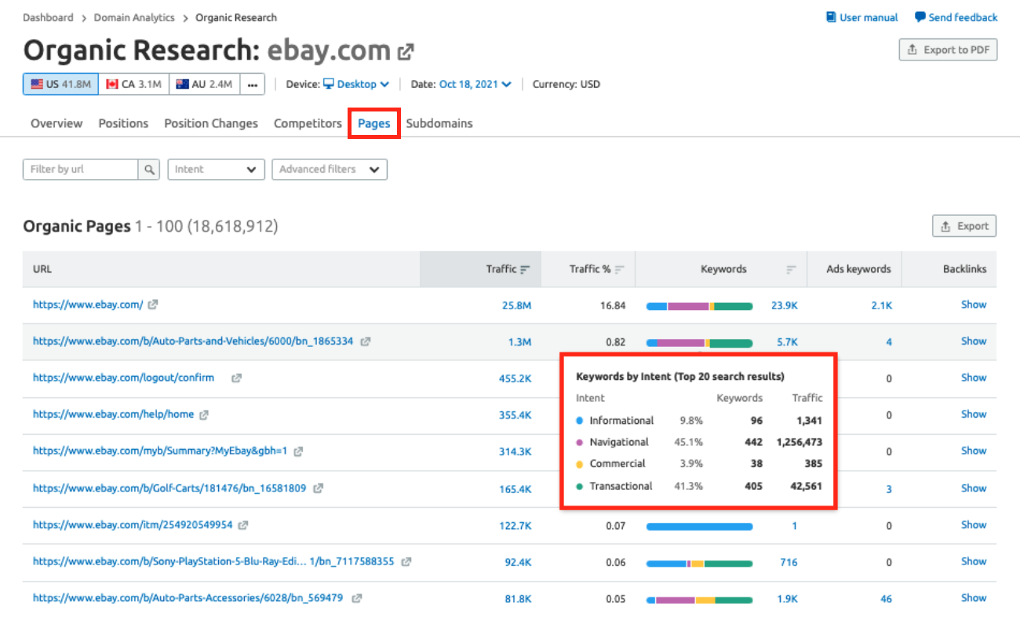Click Traffic % column sort icon
Viewport: 1020px width, 617px height.
619,269
